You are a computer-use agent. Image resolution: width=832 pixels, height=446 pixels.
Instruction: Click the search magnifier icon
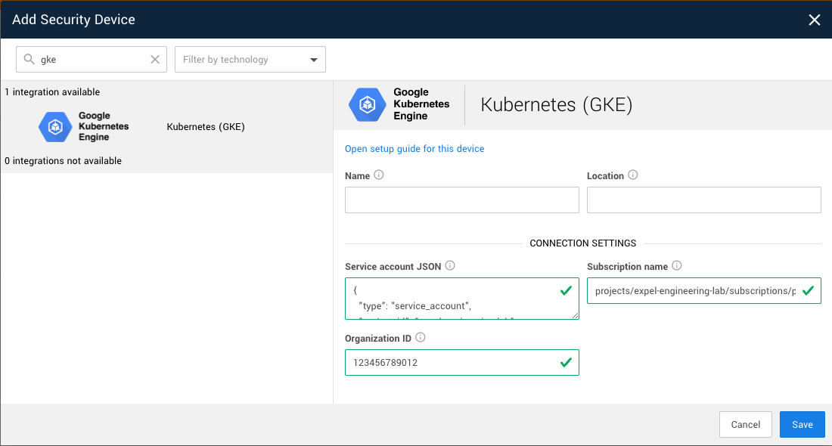[x=29, y=59]
